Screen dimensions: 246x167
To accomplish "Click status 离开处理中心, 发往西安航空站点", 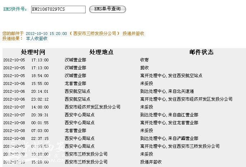I will (x=171, y=76).
